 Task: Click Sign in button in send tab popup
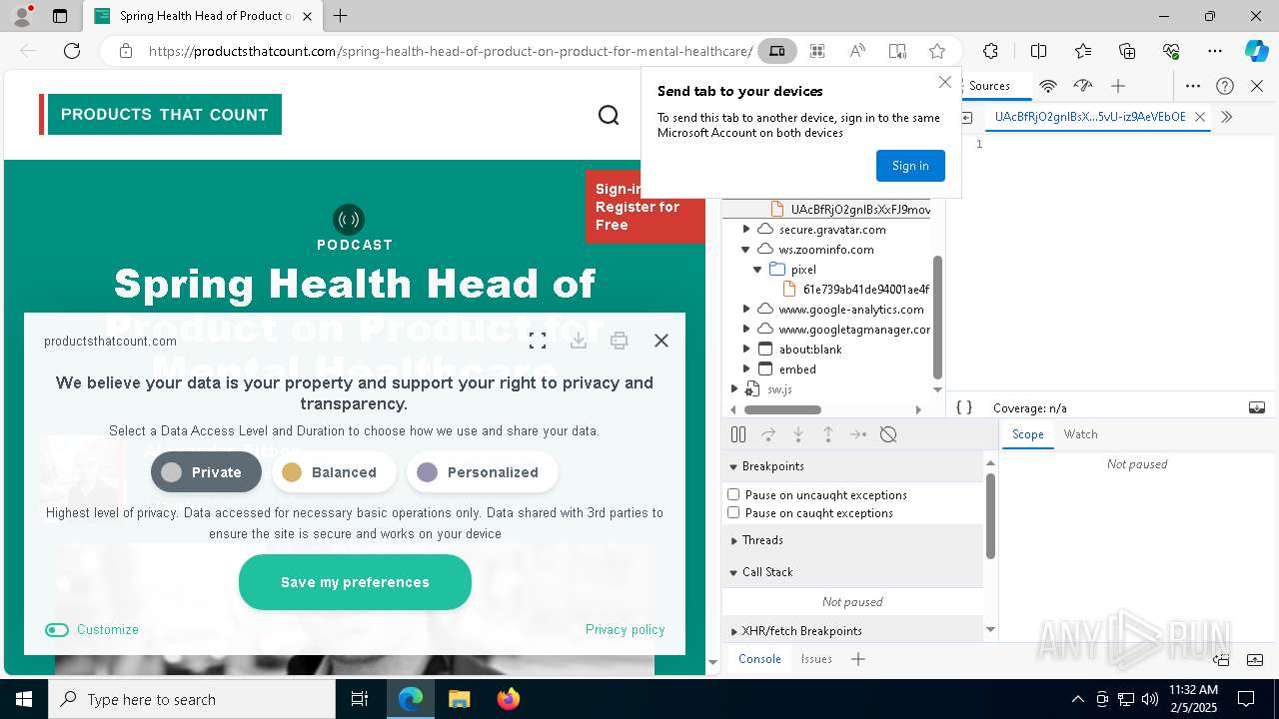910,166
